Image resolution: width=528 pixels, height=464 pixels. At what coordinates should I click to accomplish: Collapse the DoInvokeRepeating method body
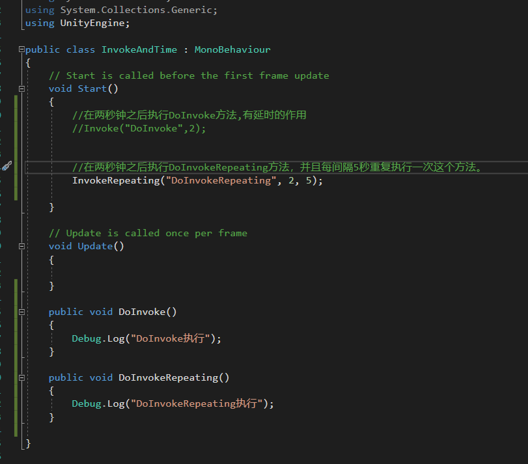[21, 377]
